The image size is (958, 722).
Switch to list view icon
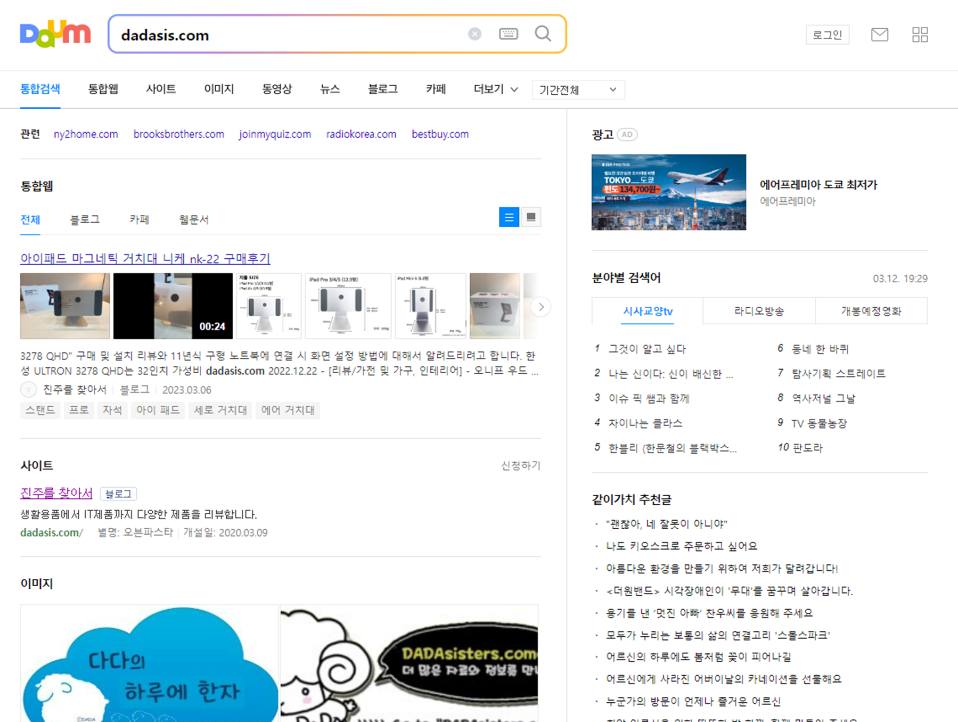[x=509, y=217]
